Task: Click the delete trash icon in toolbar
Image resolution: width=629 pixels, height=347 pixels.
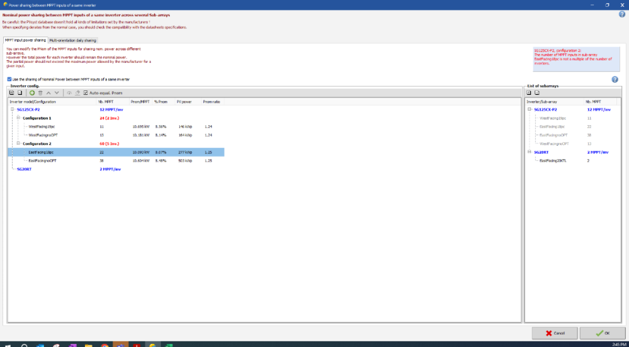Action: coord(40,92)
